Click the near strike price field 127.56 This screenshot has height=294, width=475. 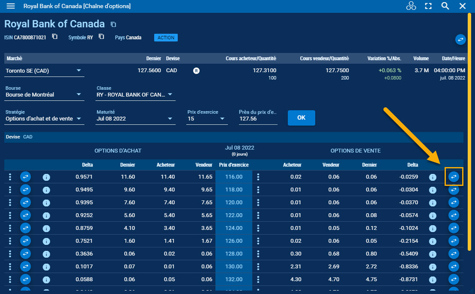258,119
